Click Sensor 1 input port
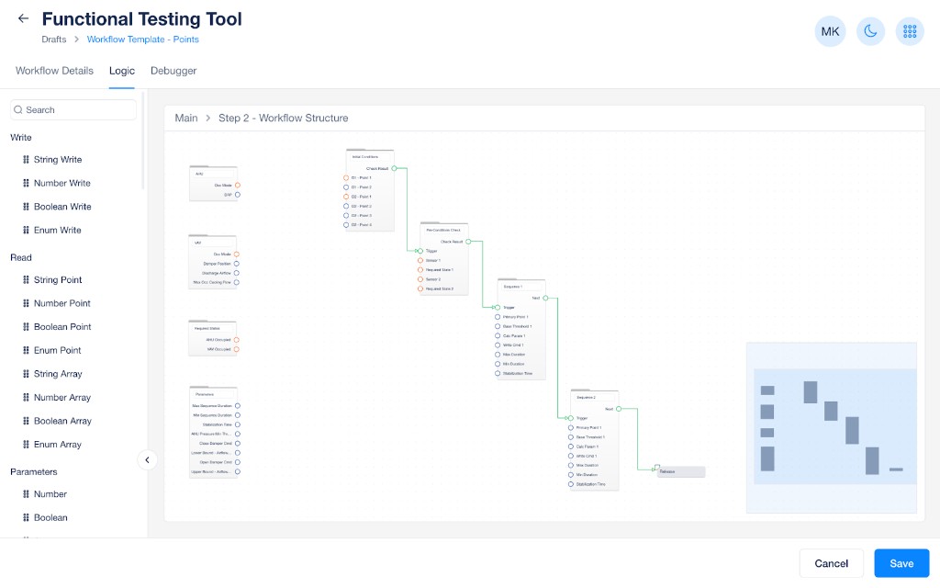940x588 pixels. click(x=420, y=260)
